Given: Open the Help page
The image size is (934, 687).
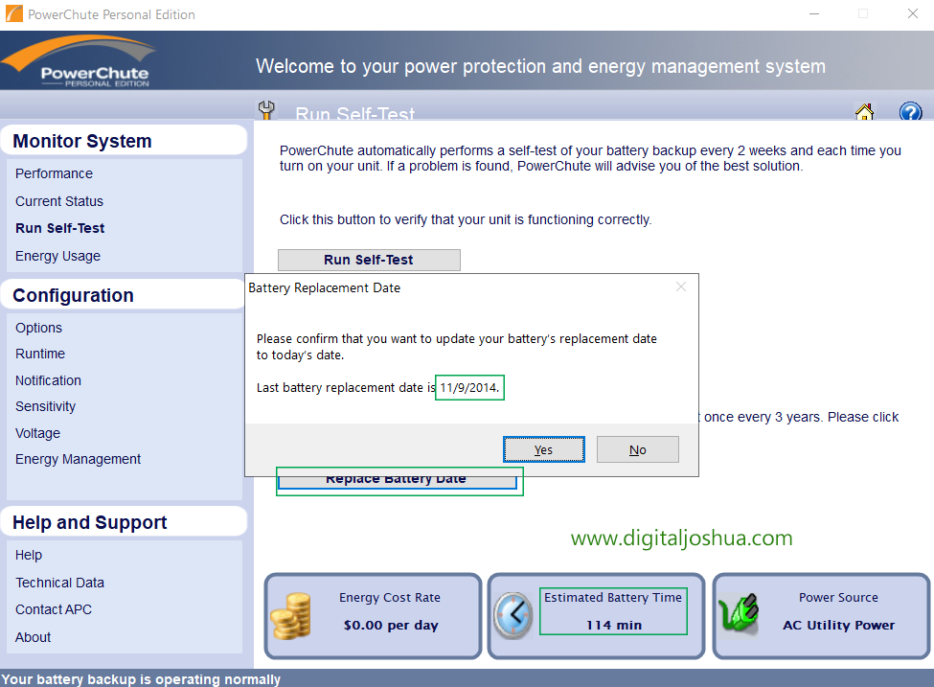Looking at the screenshot, I should pyautogui.click(x=29, y=556).
